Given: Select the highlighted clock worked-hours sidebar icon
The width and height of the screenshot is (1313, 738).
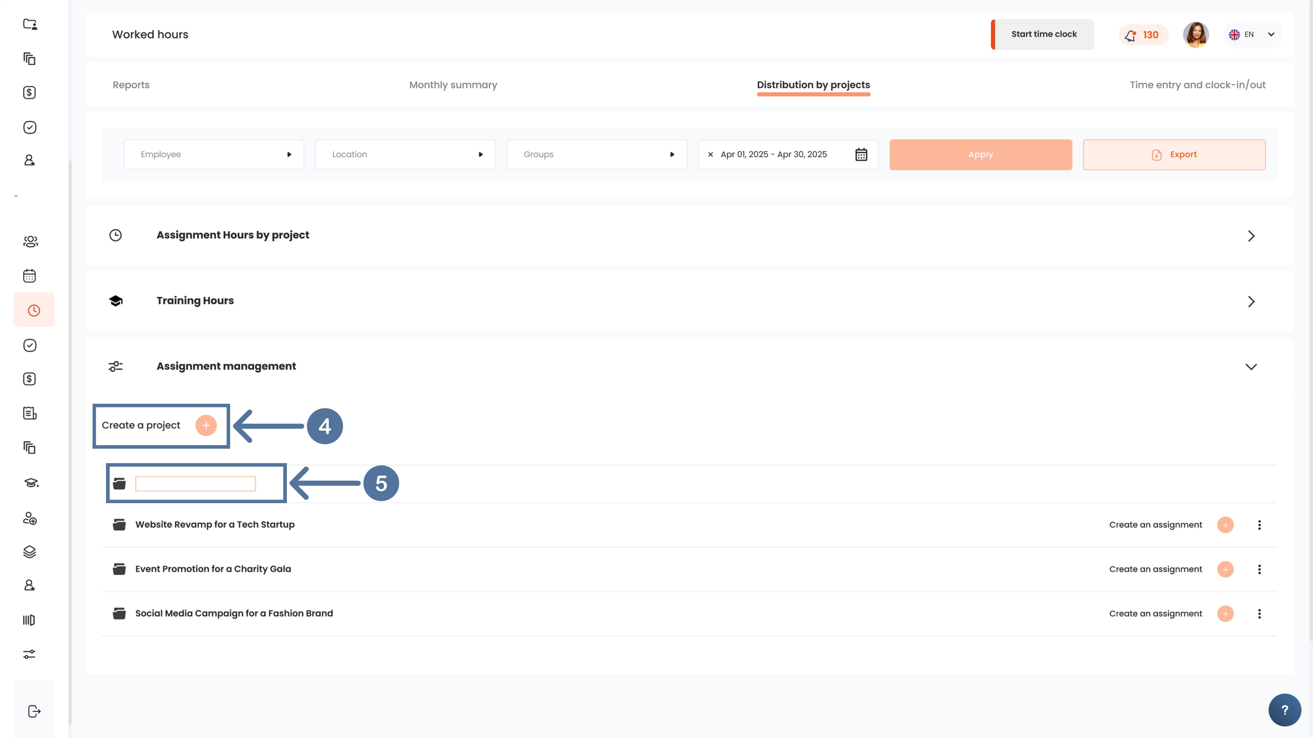Looking at the screenshot, I should pos(34,310).
